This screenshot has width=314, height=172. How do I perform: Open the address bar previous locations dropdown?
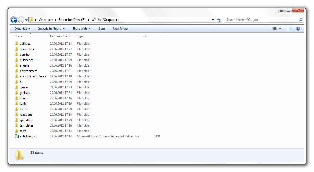213,20
